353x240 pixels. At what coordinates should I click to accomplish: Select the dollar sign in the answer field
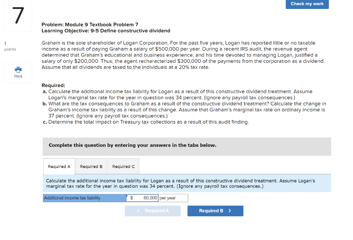(132, 198)
